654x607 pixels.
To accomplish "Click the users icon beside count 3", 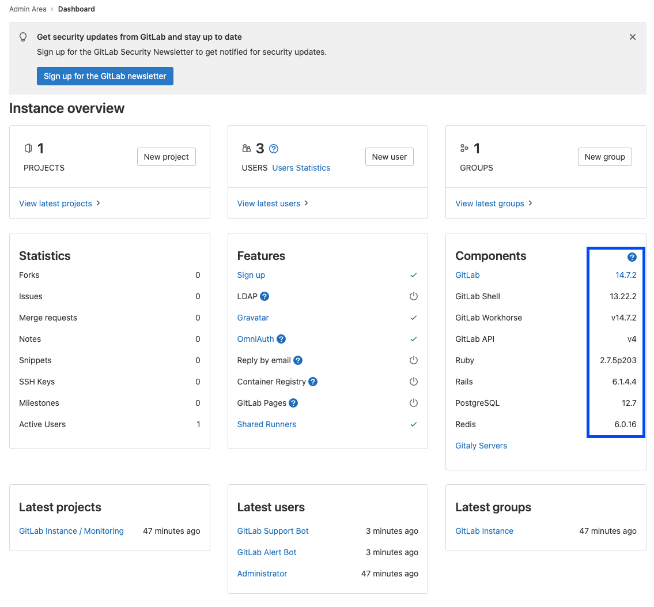I will (x=247, y=148).
